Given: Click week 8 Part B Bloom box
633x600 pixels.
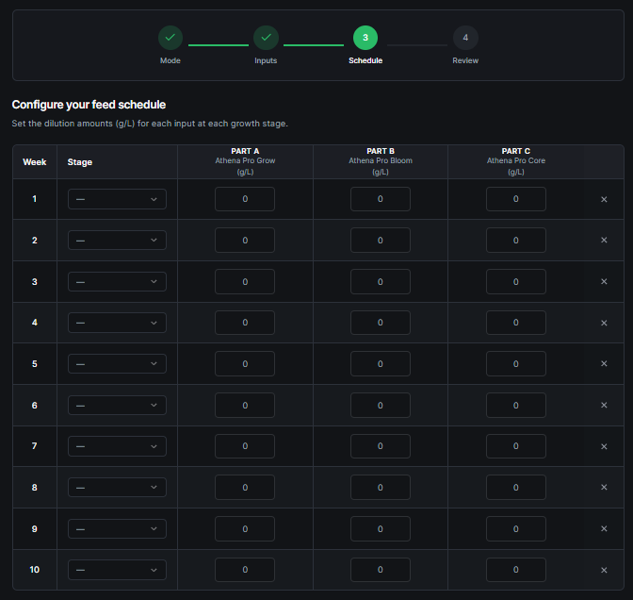Looking at the screenshot, I should 381,487.
